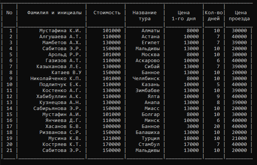Screen dimensions: 257x165
Task: Click tour name 'Миасс'
Action: tap(152, 109)
